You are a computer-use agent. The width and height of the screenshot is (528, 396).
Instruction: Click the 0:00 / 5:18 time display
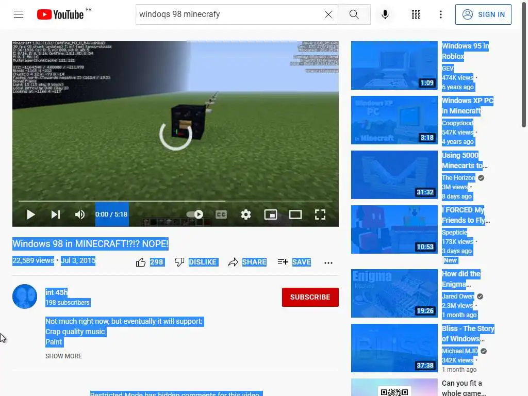(111, 214)
